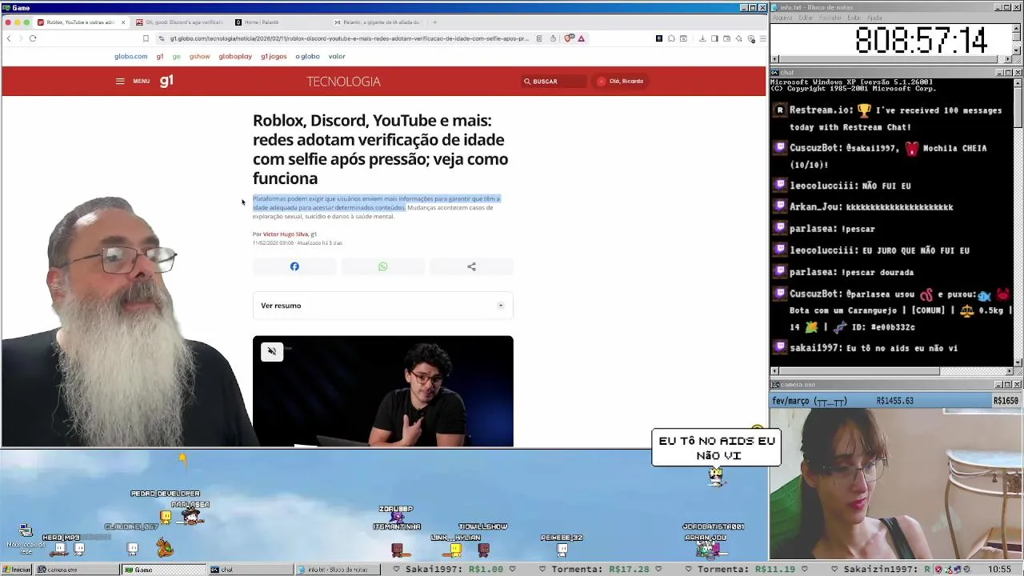
Task: Go back with browser back arrow
Action: pos(9,38)
